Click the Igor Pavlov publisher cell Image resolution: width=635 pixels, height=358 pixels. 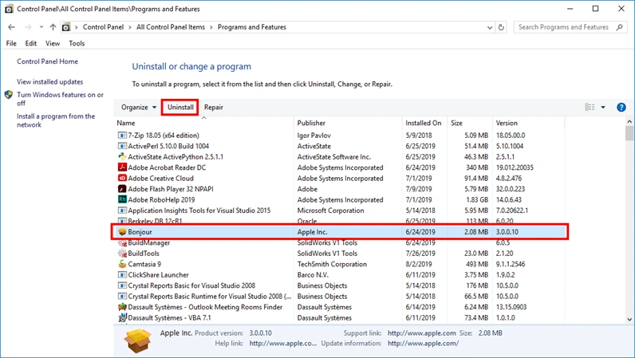coord(314,136)
